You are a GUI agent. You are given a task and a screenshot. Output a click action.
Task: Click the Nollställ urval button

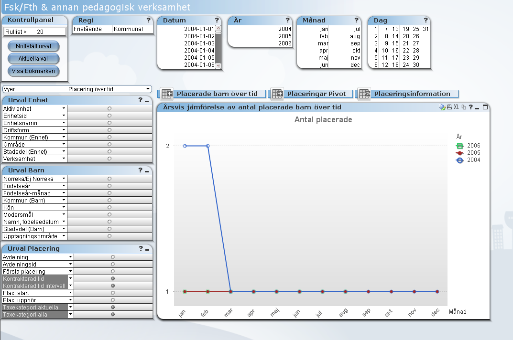point(33,46)
